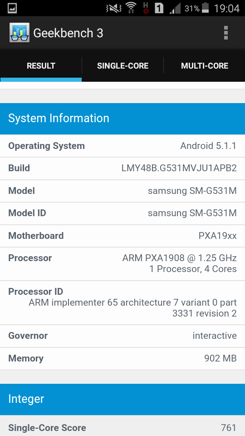
Task: Switch to the SINGLE-CORE tab
Action: pos(122,66)
